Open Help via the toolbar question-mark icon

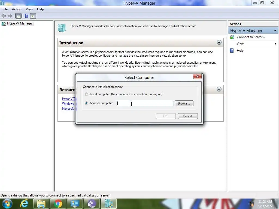coord(26,16)
